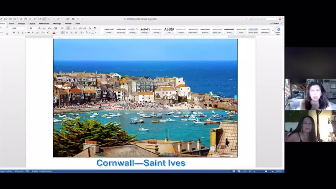Apply the Title style

169,30
